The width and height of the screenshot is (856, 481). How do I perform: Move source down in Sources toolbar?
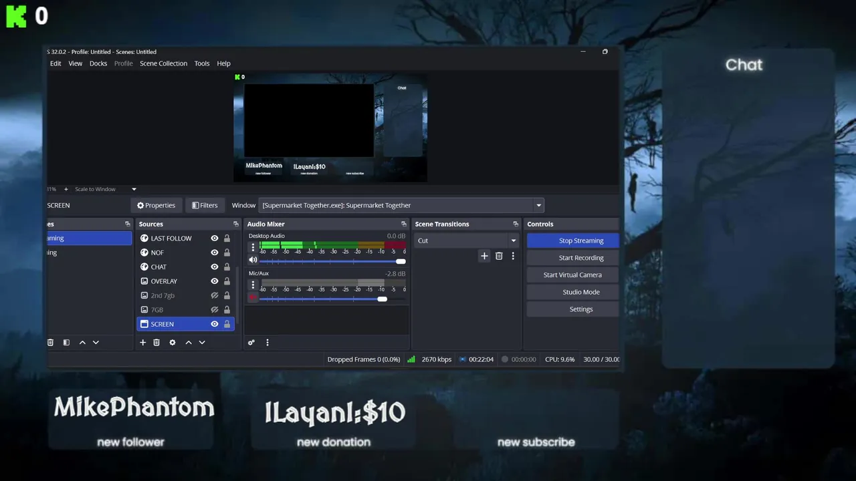(202, 343)
